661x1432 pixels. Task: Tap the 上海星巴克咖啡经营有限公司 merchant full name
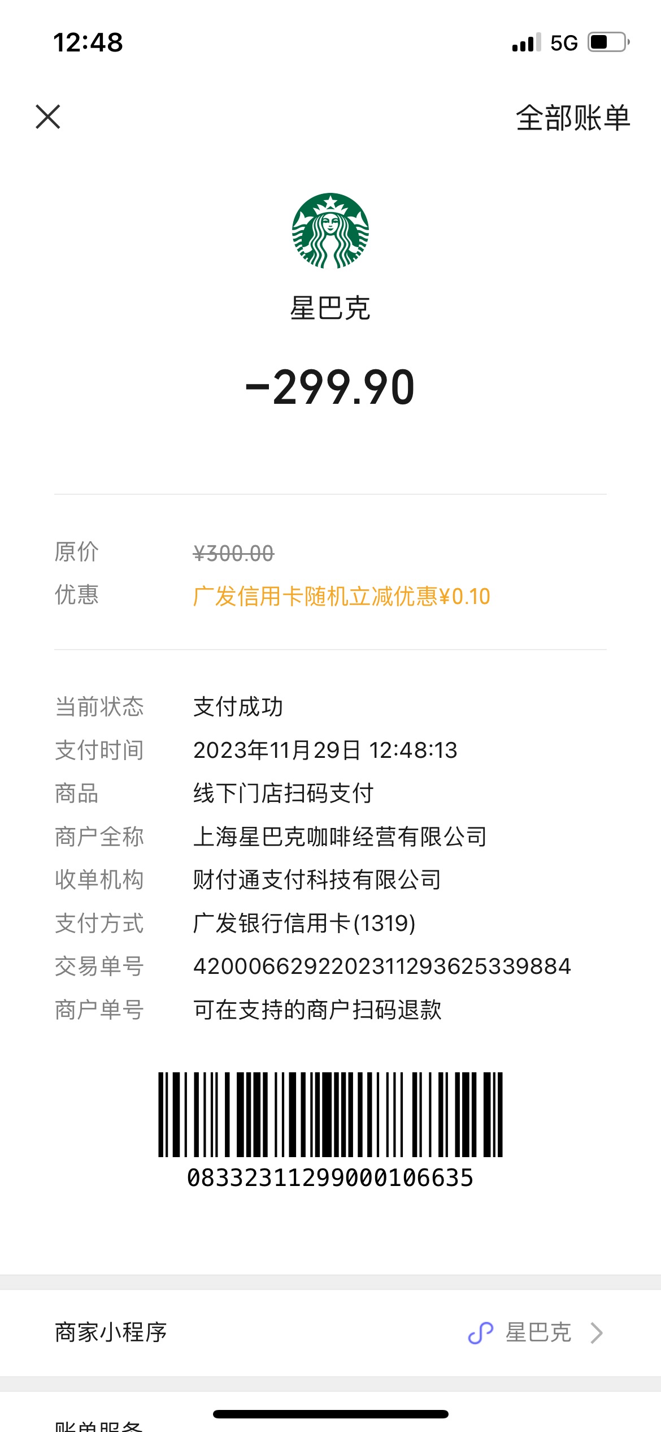340,836
